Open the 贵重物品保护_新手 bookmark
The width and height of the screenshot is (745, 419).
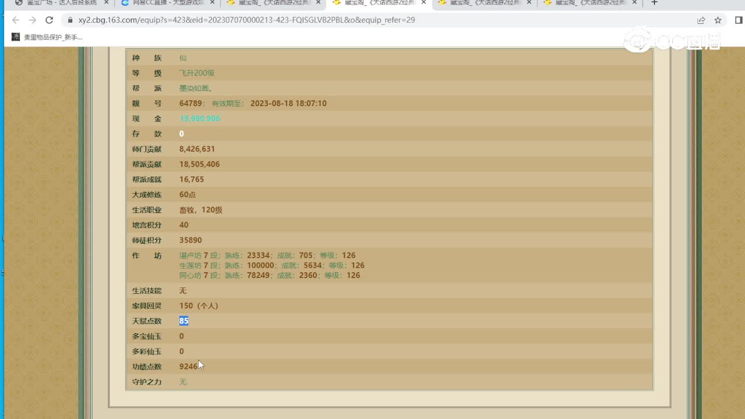48,37
